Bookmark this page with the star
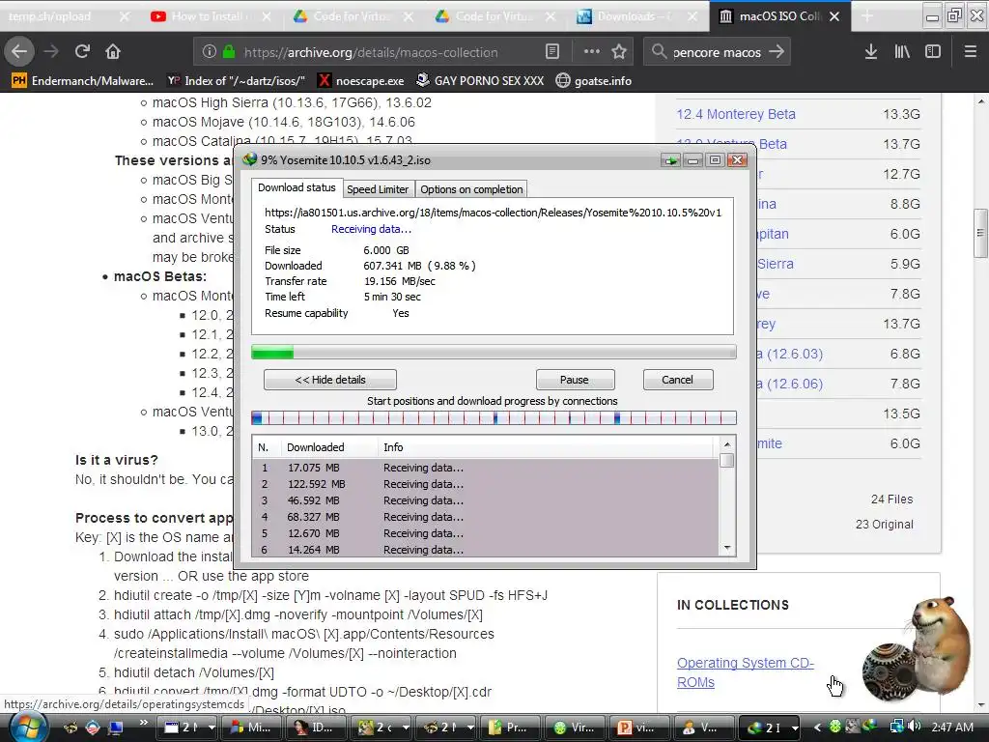The width and height of the screenshot is (989, 742). pos(619,52)
